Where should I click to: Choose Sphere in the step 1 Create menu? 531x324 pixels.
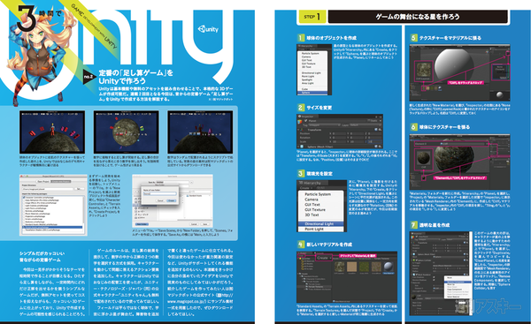coord(312,93)
